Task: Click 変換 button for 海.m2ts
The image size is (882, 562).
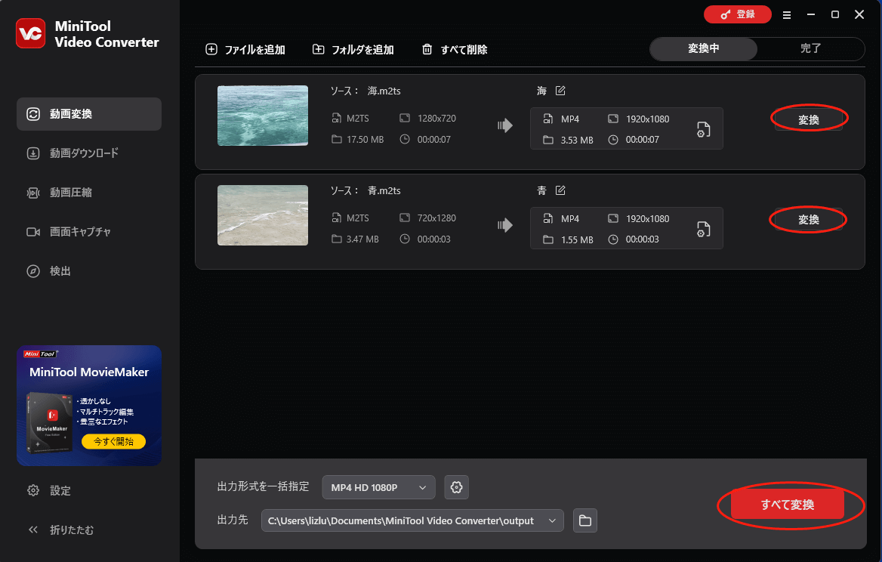Action: pos(808,119)
